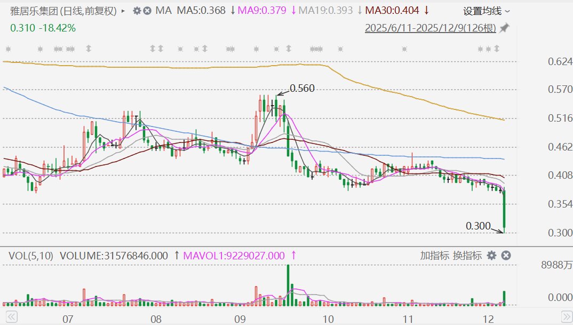Click the 0.462 price axis label
Screen dimensions: 573x325
click(x=560, y=147)
